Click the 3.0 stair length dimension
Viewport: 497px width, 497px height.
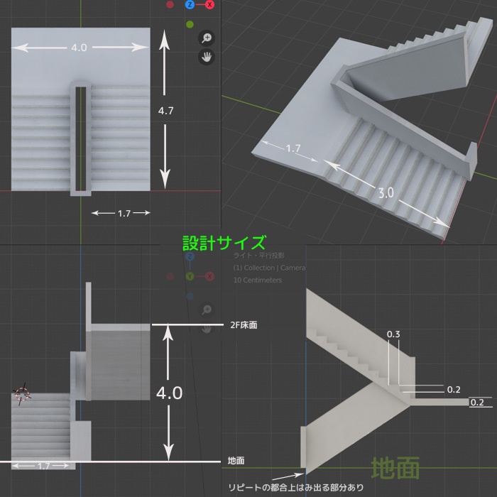[386, 192]
